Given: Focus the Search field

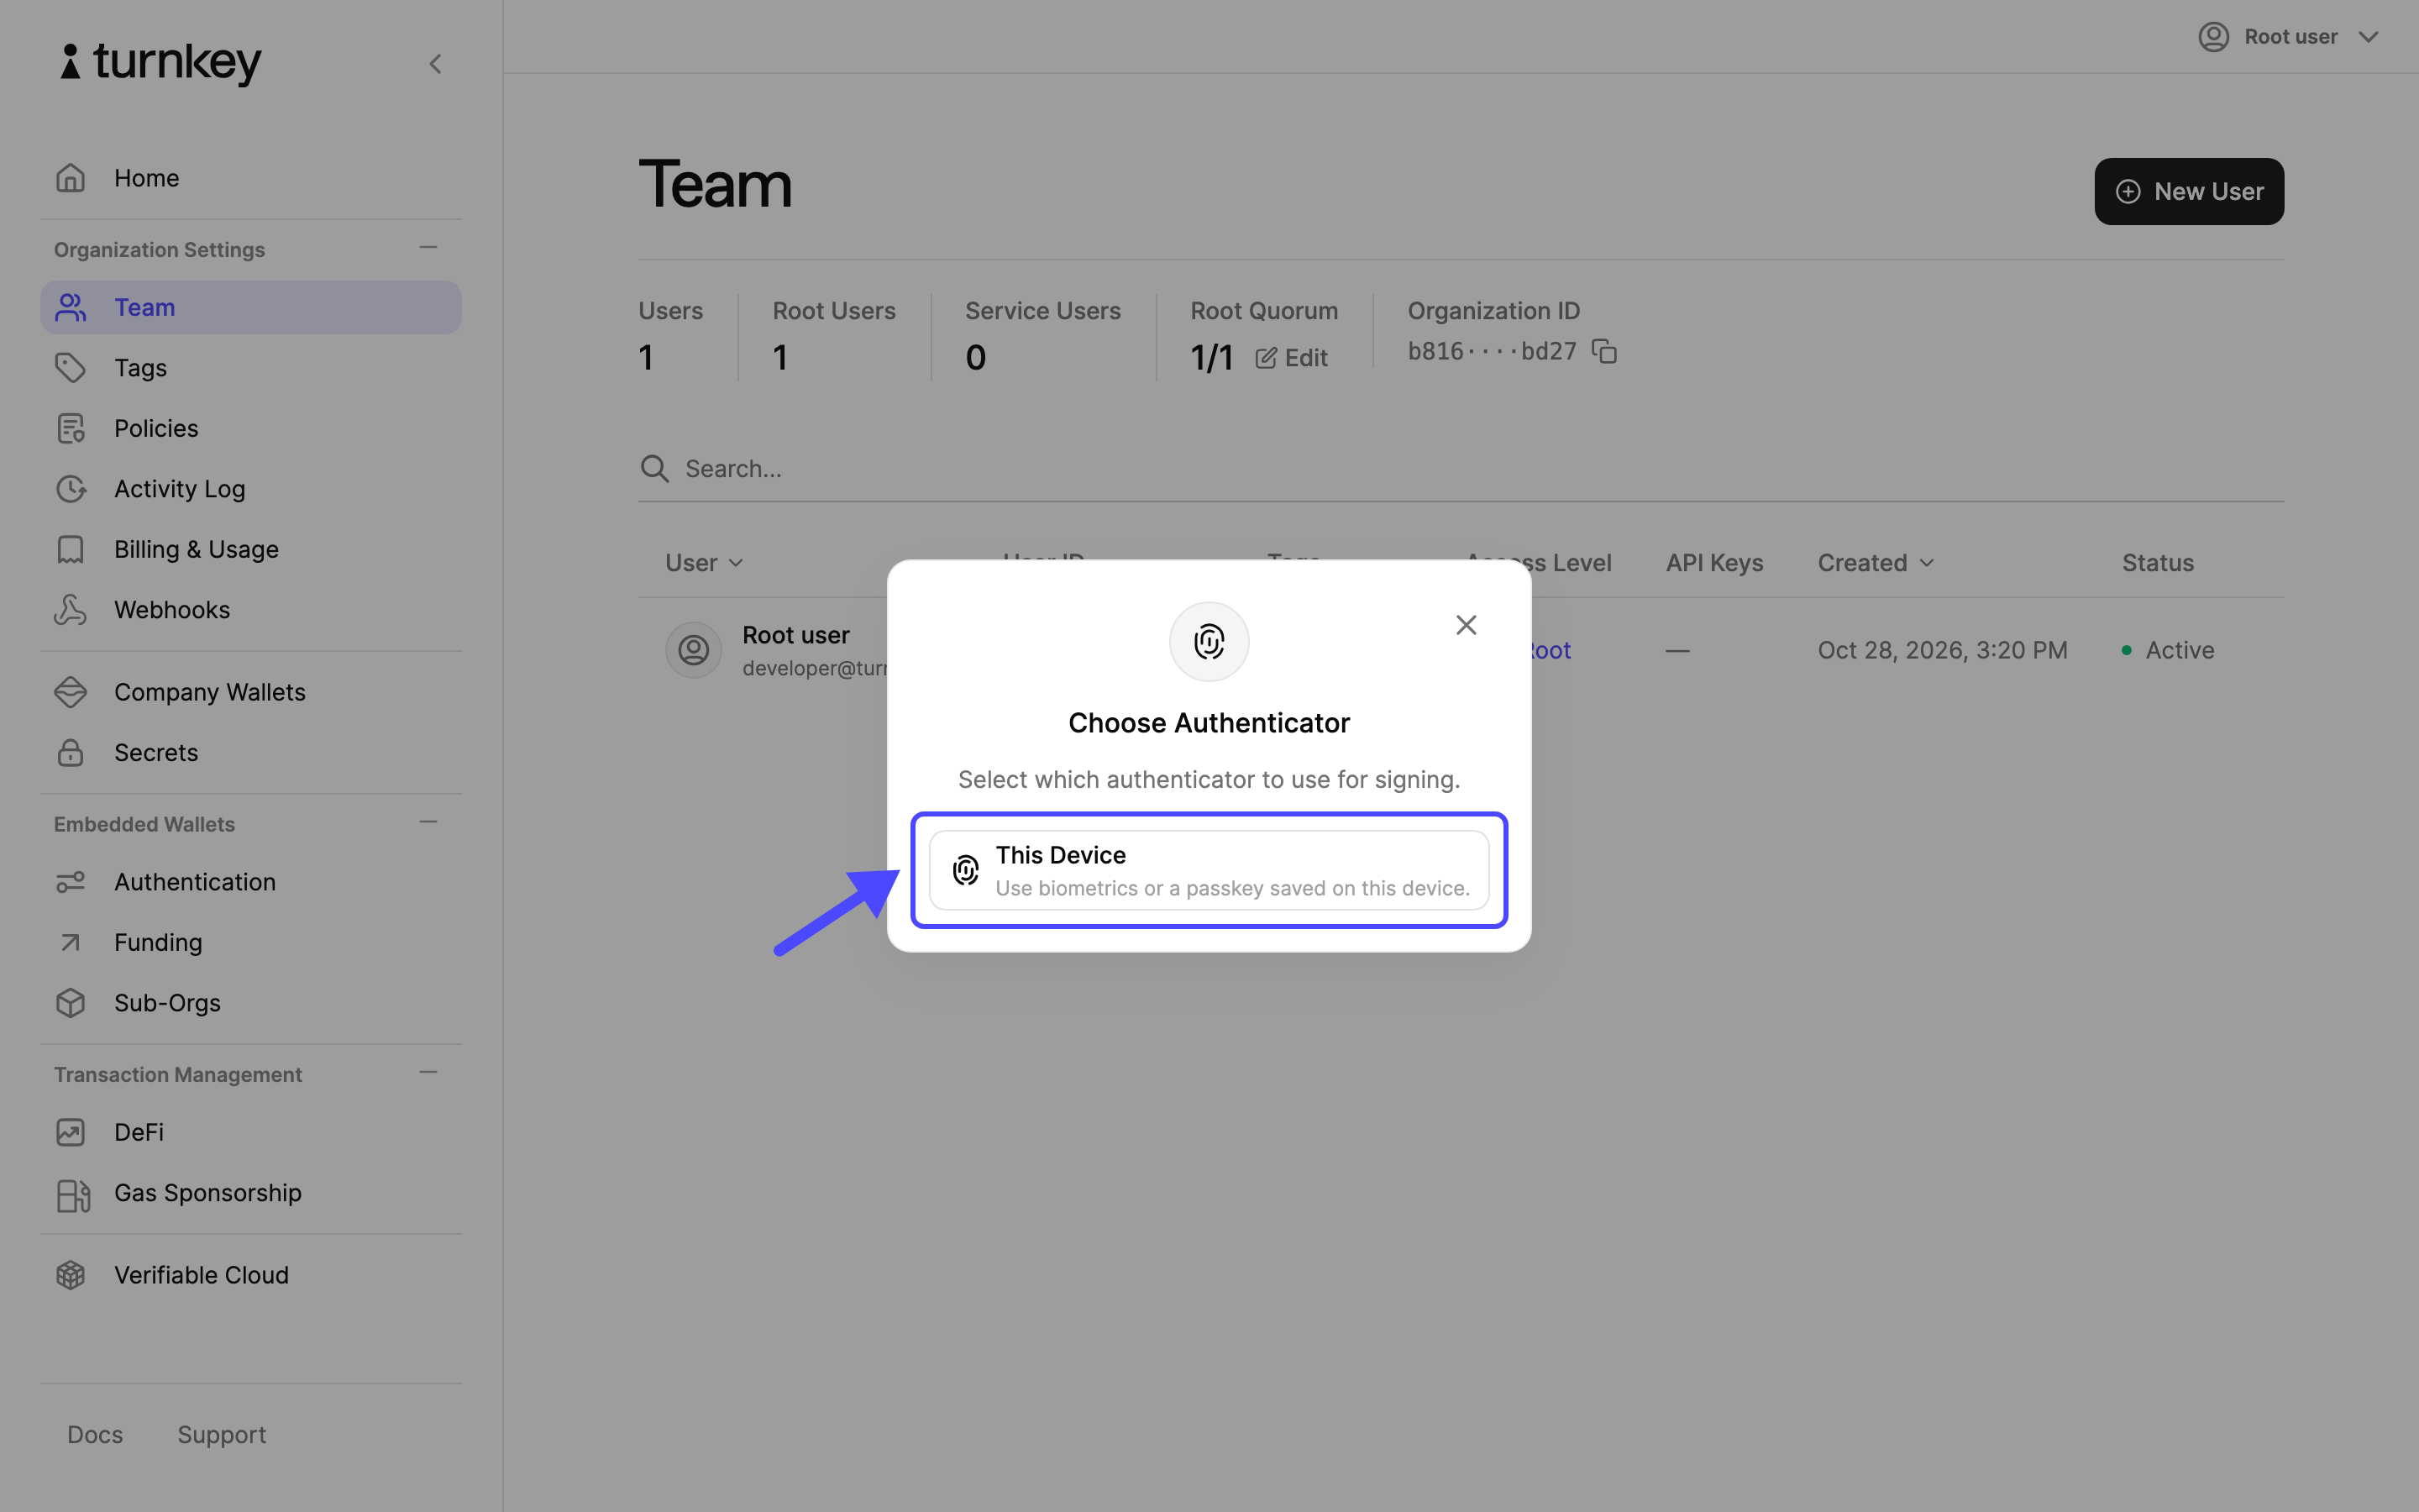Looking at the screenshot, I should tap(1461, 469).
